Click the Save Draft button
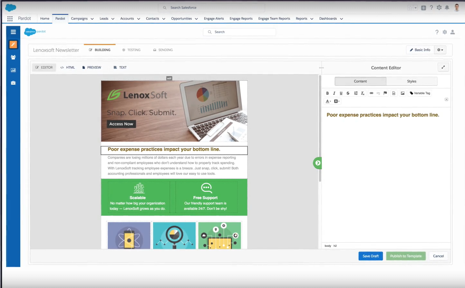This screenshot has width=465, height=288. [x=371, y=256]
